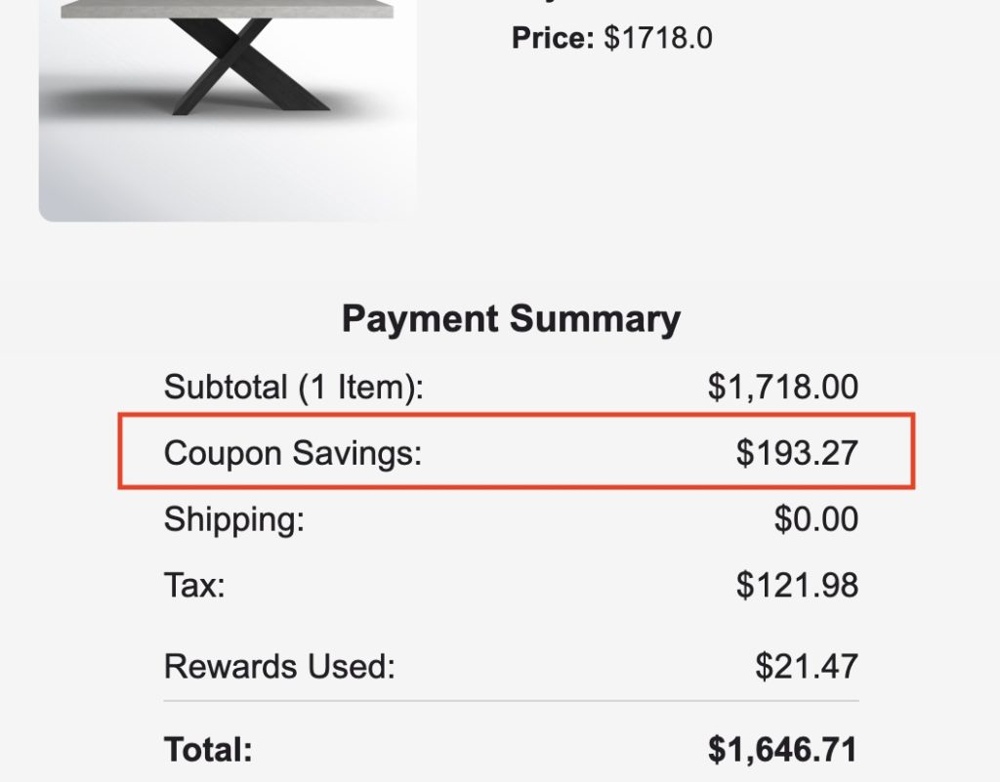Image resolution: width=1000 pixels, height=782 pixels.
Task: Select the $121.98 tax amount
Action: point(797,586)
